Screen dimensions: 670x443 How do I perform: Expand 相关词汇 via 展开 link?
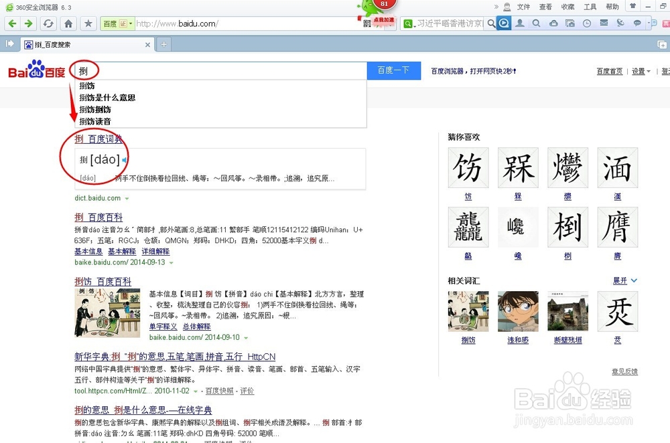coord(624,280)
